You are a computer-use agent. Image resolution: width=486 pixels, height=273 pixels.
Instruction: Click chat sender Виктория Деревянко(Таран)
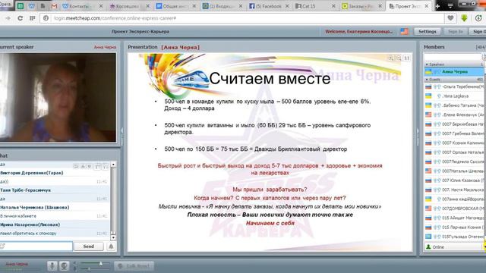point(32,173)
